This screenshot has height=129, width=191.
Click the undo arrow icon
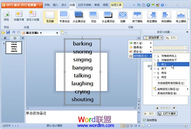click(14, 32)
